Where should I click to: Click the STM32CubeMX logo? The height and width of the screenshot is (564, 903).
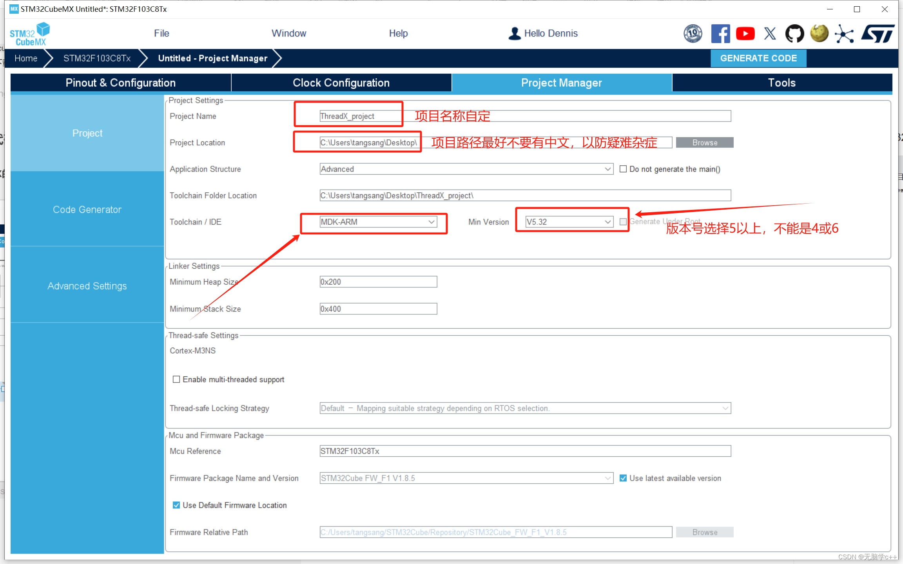pos(30,34)
